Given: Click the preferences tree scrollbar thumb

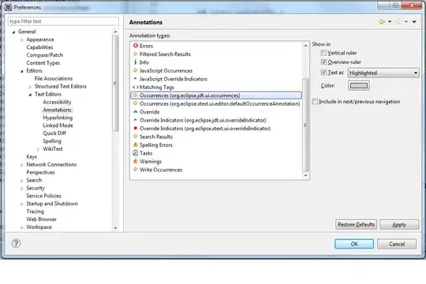Looking at the screenshot, I should coord(115,83).
